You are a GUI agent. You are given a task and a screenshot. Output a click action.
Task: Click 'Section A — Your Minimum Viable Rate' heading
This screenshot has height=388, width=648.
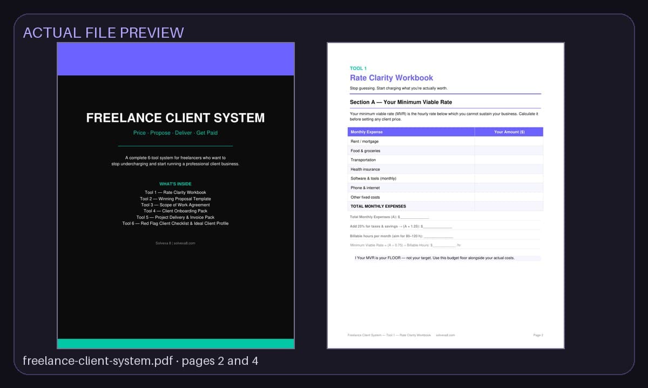point(401,102)
